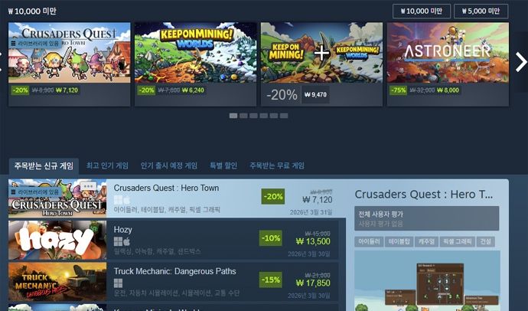Switch to the 특별 할인 tab
The width and height of the screenshot is (528, 311).
tap(223, 165)
